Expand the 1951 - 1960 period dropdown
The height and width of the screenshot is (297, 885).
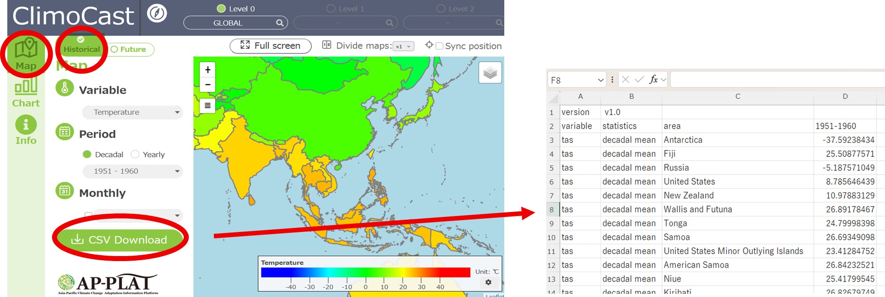tap(132, 171)
